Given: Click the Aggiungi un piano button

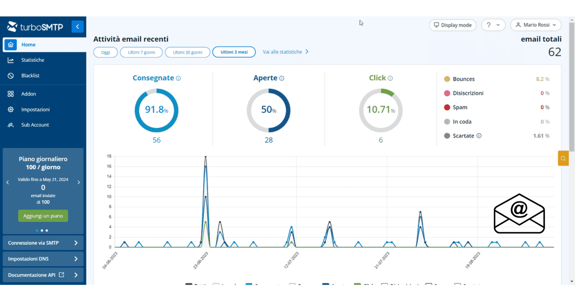Looking at the screenshot, I should point(43,216).
